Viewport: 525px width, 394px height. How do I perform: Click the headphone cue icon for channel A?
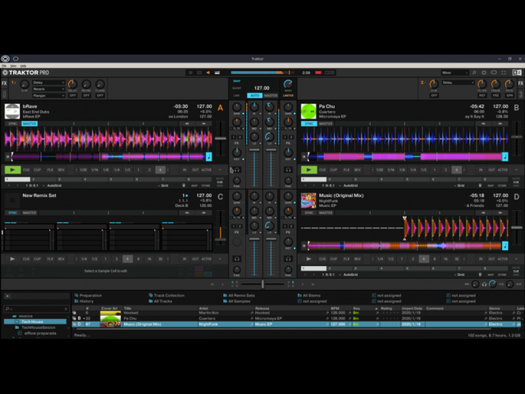(237, 170)
